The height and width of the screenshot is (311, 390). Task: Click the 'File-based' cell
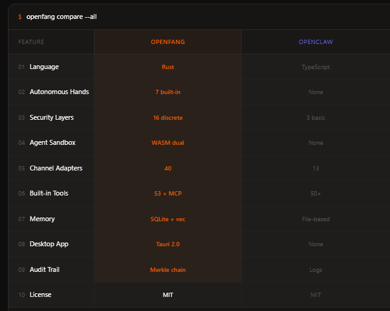(316, 219)
